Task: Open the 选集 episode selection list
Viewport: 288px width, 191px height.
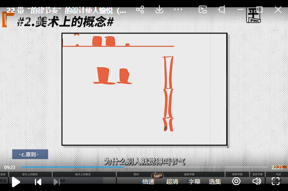Action: coord(215,182)
